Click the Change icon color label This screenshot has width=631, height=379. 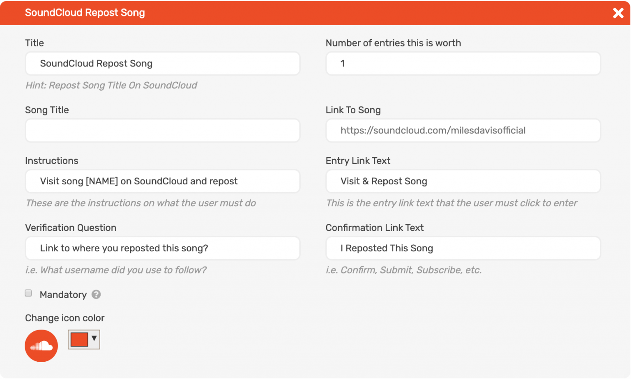tap(64, 318)
